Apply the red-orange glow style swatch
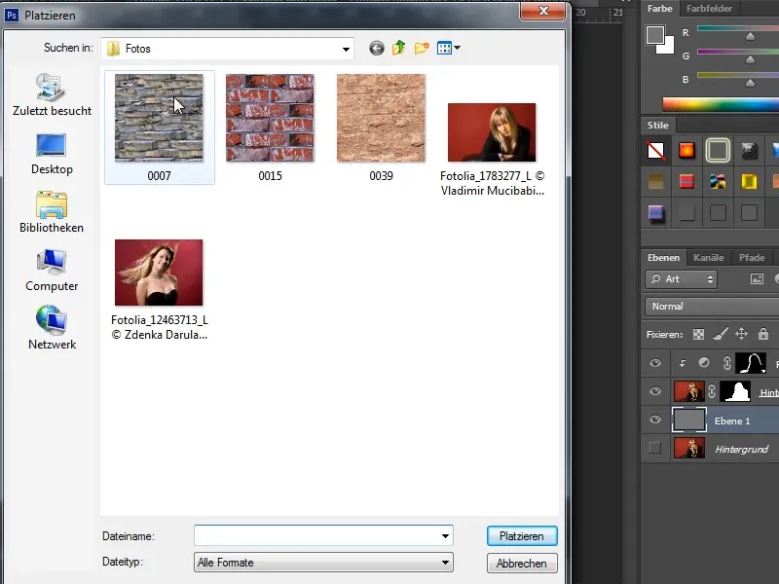The width and height of the screenshot is (779, 584). pyautogui.click(x=686, y=151)
